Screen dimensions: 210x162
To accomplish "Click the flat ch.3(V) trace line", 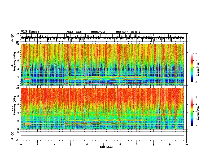I will tap(102, 136).
